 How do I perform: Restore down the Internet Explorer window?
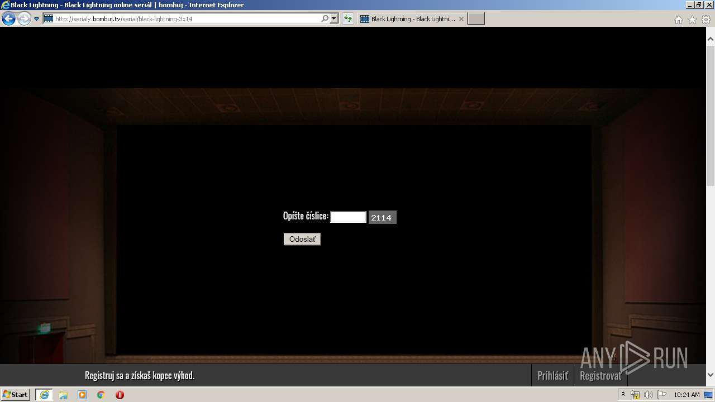point(698,5)
